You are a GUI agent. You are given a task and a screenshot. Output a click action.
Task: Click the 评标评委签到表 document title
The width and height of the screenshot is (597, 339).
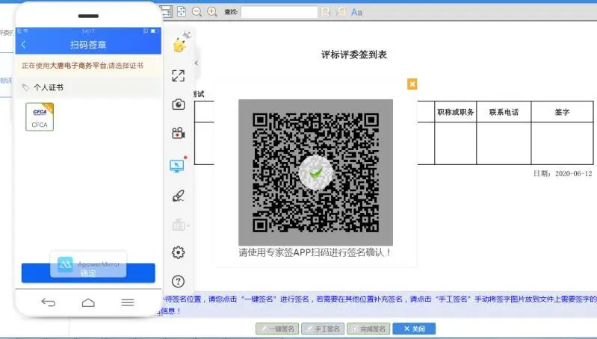click(x=354, y=55)
